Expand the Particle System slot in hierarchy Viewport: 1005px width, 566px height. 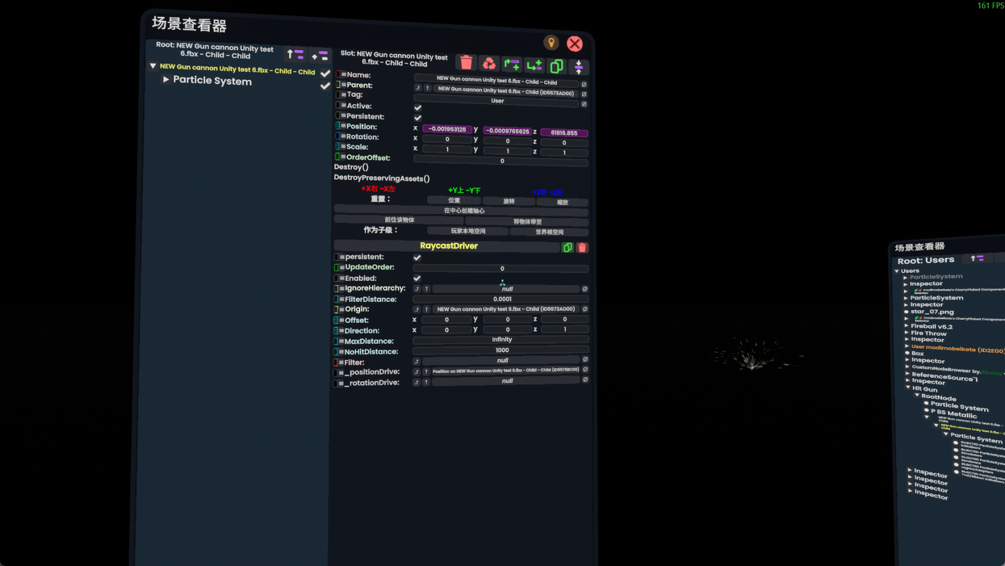click(x=166, y=79)
